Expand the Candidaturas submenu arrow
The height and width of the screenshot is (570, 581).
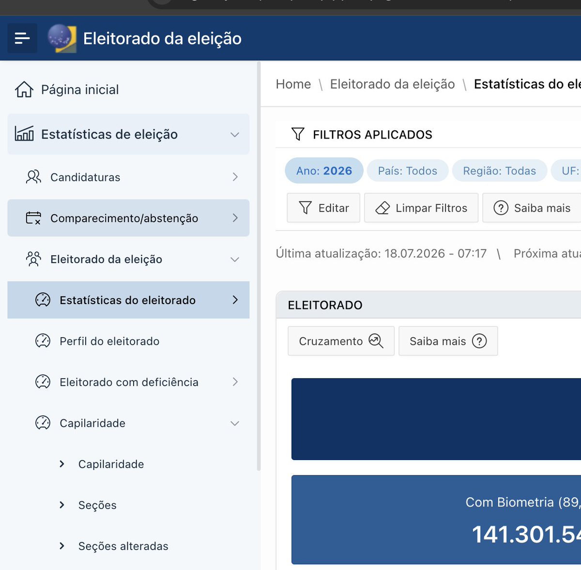[235, 177]
